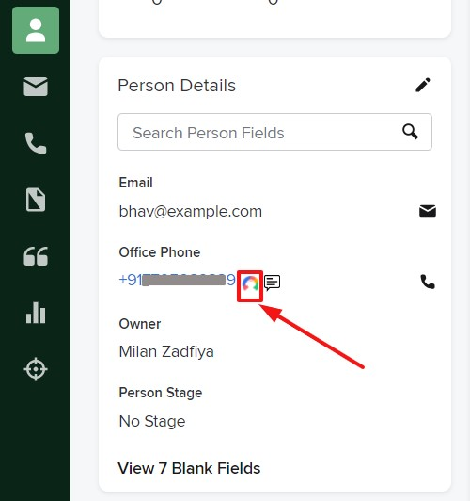This screenshot has width=470, height=501.
Task: Open the Phone calls sidebar icon
Action: click(36, 143)
